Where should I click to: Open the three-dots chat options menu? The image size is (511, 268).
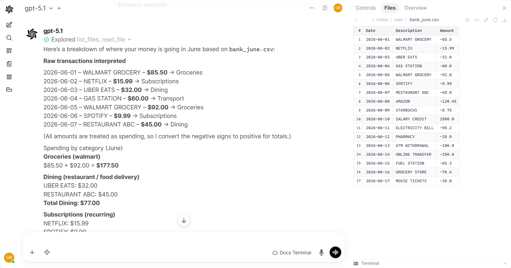click(x=312, y=8)
